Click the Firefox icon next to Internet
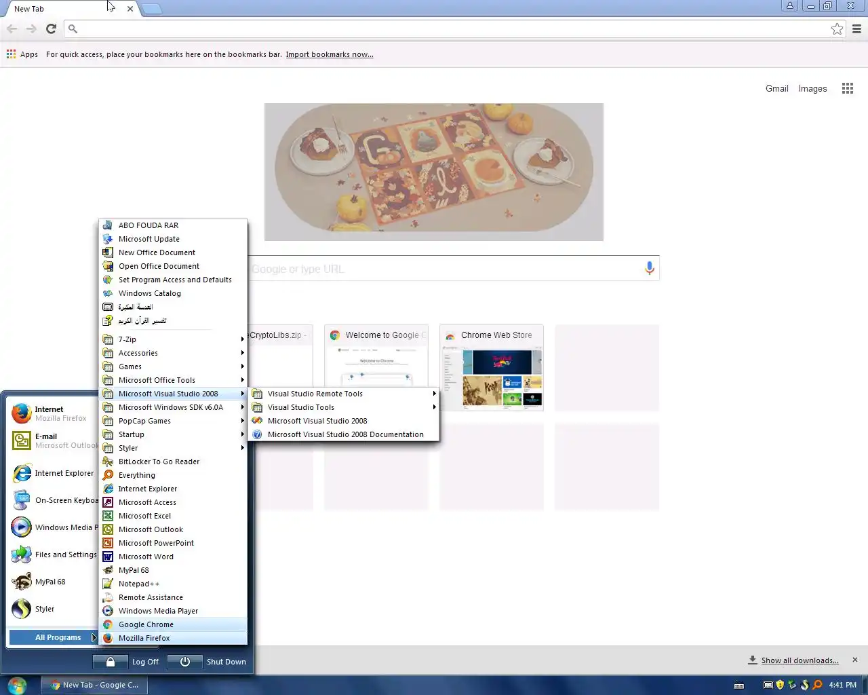The width and height of the screenshot is (868, 695). click(22, 413)
